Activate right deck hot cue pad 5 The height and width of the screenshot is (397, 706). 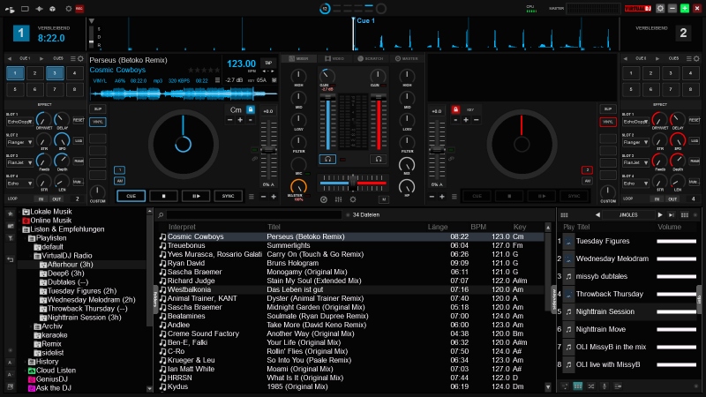pyautogui.click(x=631, y=89)
